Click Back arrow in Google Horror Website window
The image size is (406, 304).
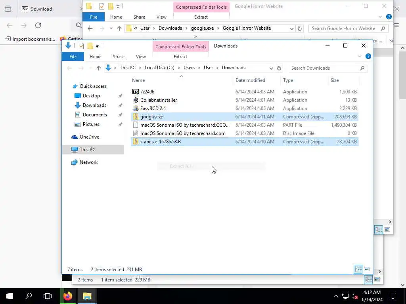tap(90, 28)
